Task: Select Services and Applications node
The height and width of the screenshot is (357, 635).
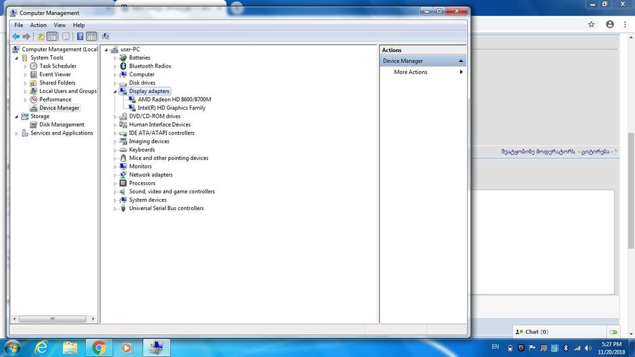Action: coord(61,133)
